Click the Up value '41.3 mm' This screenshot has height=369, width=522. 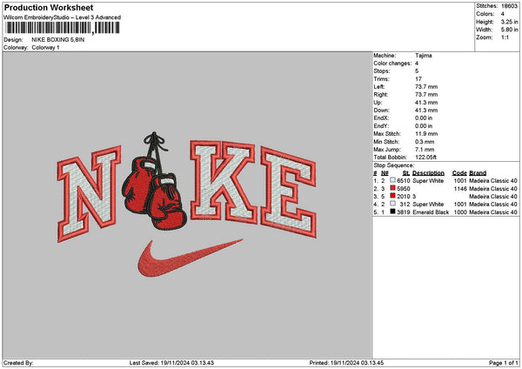pos(426,103)
